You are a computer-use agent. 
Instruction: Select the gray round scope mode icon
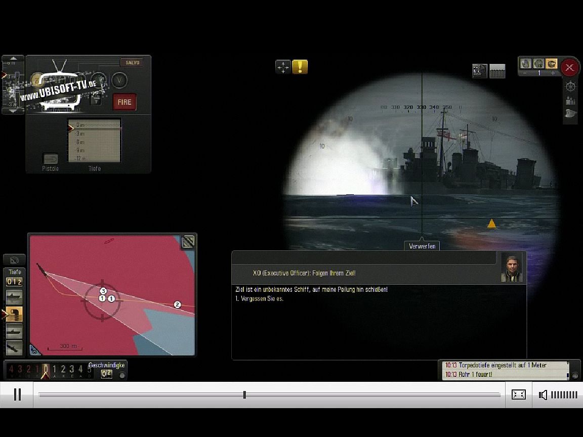tap(538, 64)
